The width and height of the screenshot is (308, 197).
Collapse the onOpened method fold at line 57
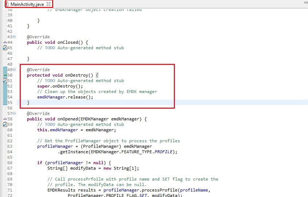pos(14,113)
